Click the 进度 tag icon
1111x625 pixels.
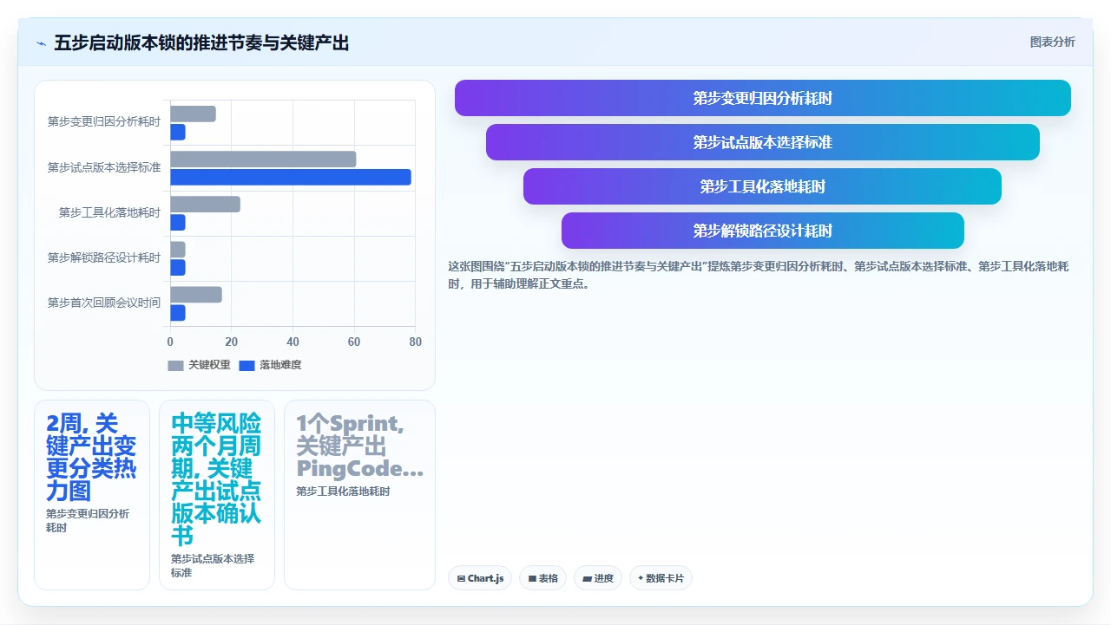tap(588, 578)
